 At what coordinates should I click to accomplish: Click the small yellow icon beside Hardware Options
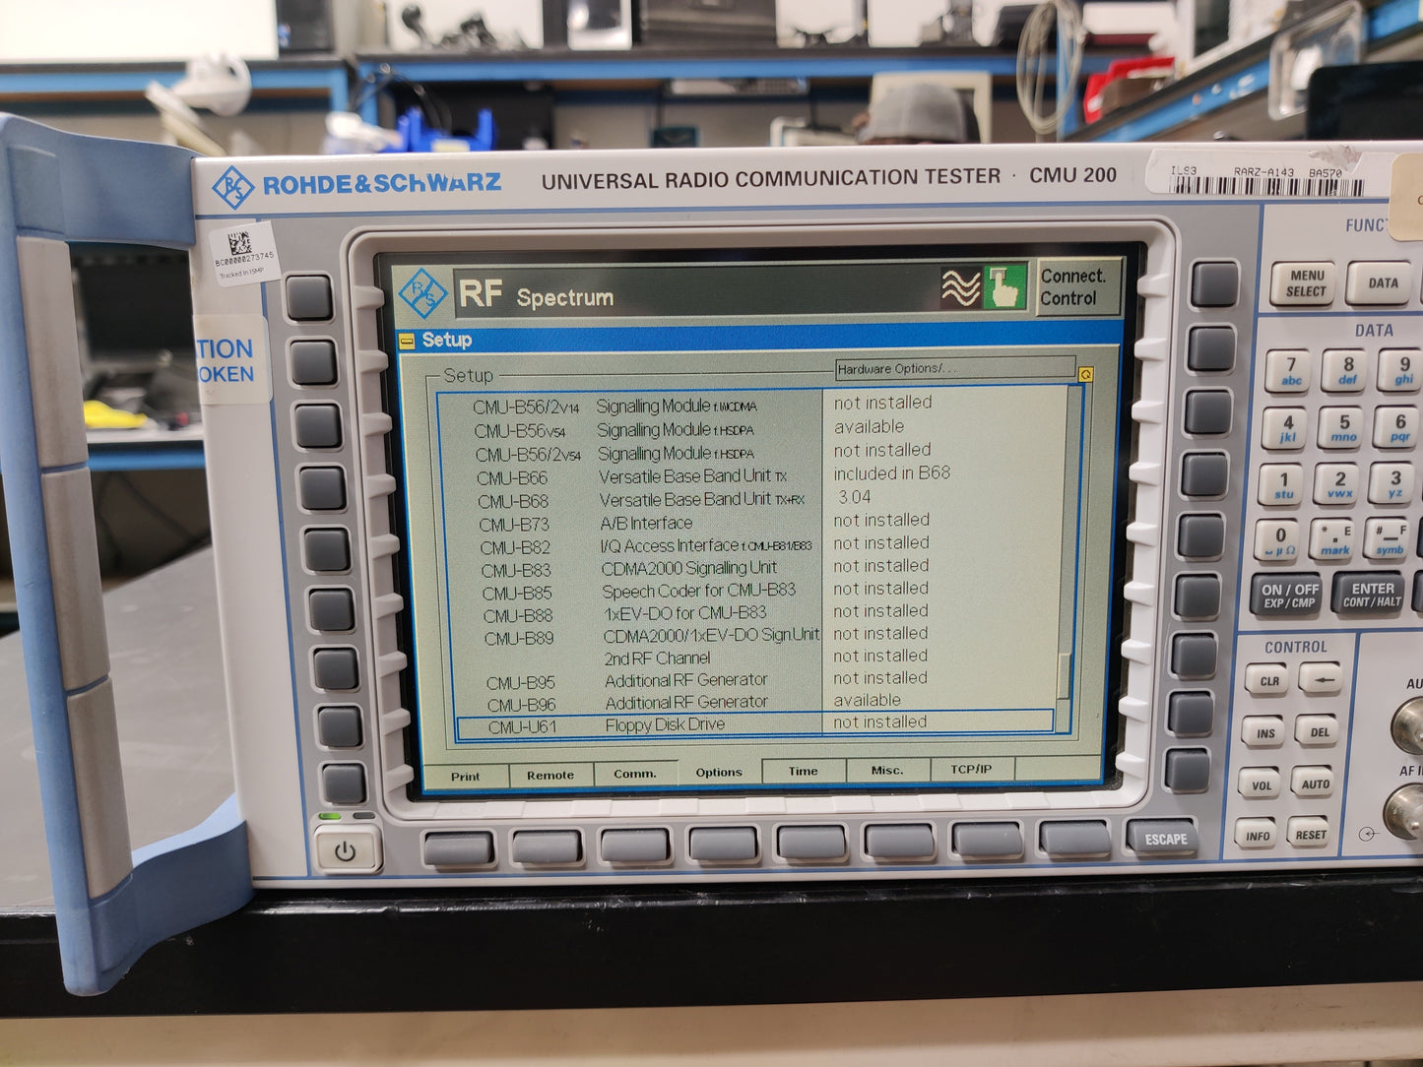(1085, 374)
